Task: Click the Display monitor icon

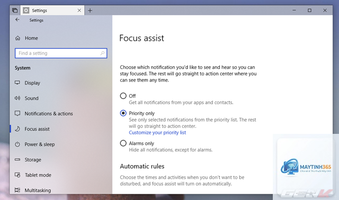Action: (17, 83)
